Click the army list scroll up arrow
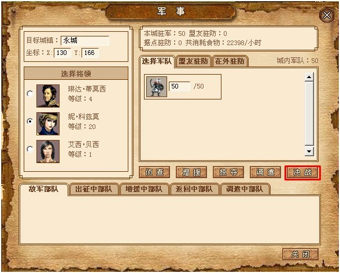The width and height of the screenshot is (340, 273). [309, 77]
